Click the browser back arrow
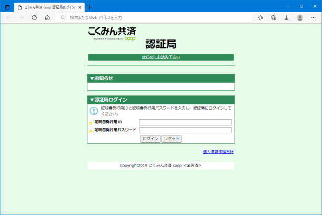Screen dimensions: 322x215 (x=8, y=18)
